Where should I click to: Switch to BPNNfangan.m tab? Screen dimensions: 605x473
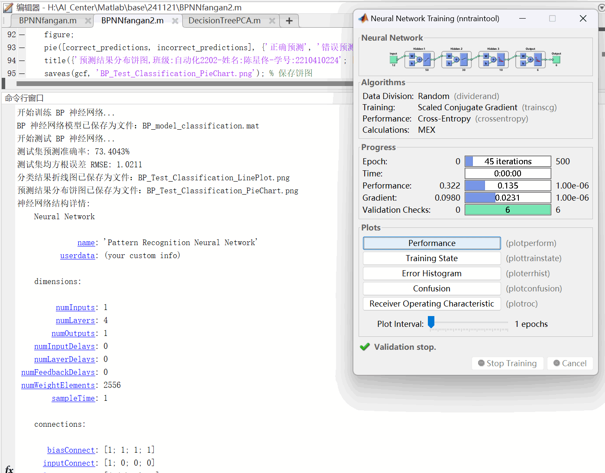click(x=48, y=21)
